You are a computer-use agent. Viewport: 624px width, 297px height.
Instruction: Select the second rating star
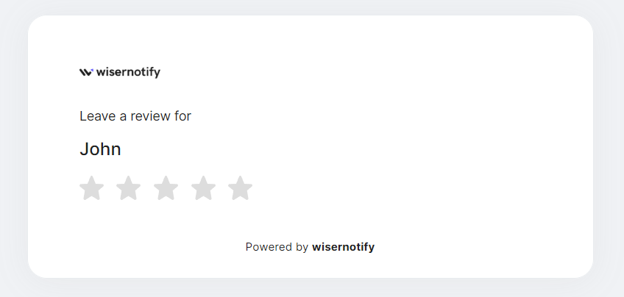[x=129, y=188]
